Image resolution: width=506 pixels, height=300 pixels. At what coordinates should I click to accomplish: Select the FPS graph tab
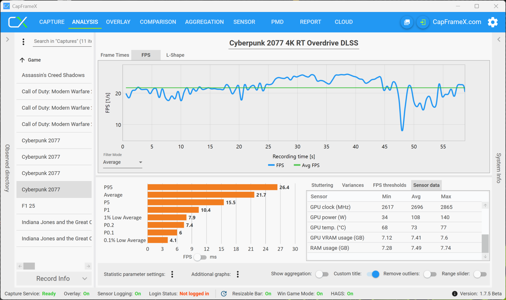[146, 55]
